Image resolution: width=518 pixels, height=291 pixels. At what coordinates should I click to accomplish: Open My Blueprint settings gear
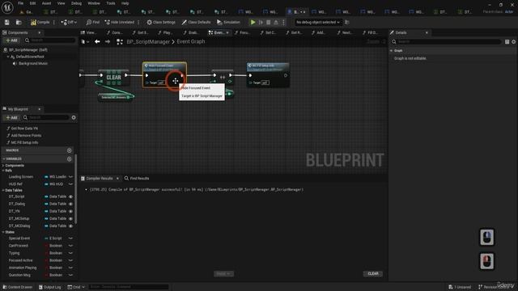[x=74, y=117]
